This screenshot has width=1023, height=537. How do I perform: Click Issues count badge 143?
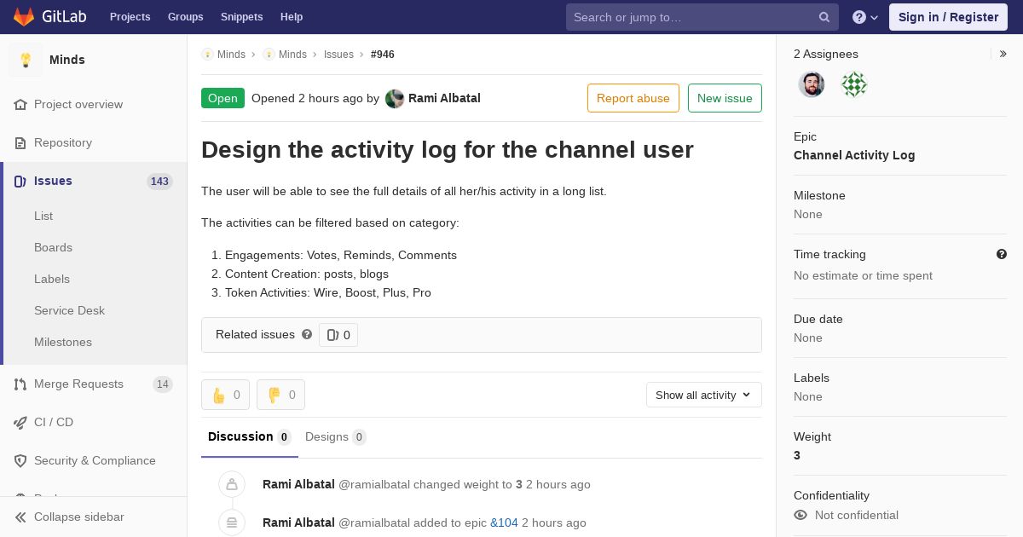[x=159, y=182]
